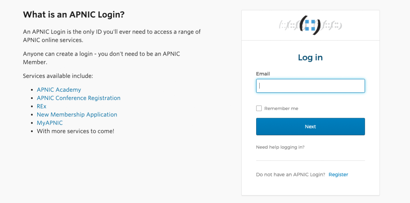Click the 'What is an APNIC Login?' heading
The width and height of the screenshot is (410, 203).
click(x=74, y=15)
